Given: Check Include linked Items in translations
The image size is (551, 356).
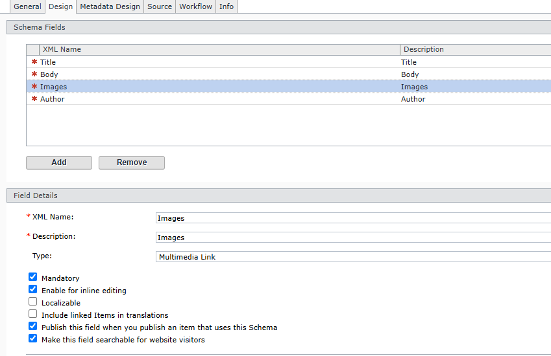Looking at the screenshot, I should pos(33,314).
